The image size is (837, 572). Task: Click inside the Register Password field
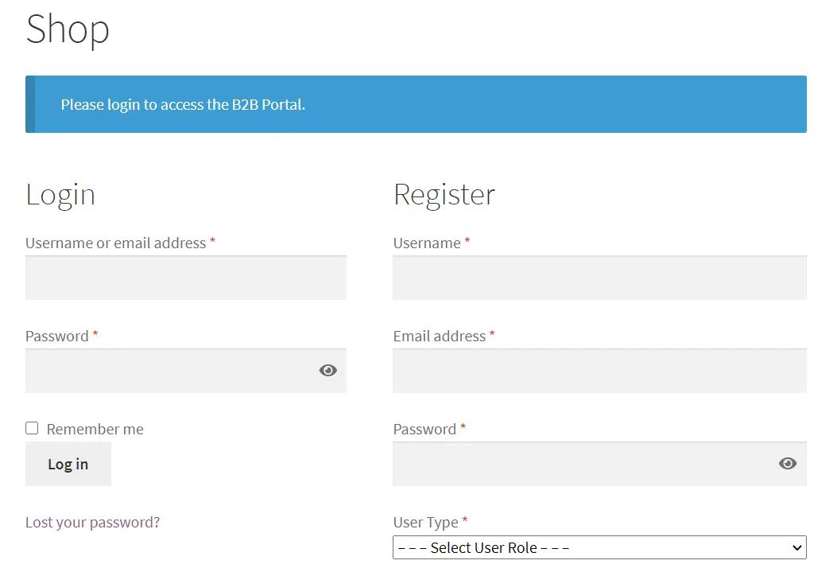(580, 464)
